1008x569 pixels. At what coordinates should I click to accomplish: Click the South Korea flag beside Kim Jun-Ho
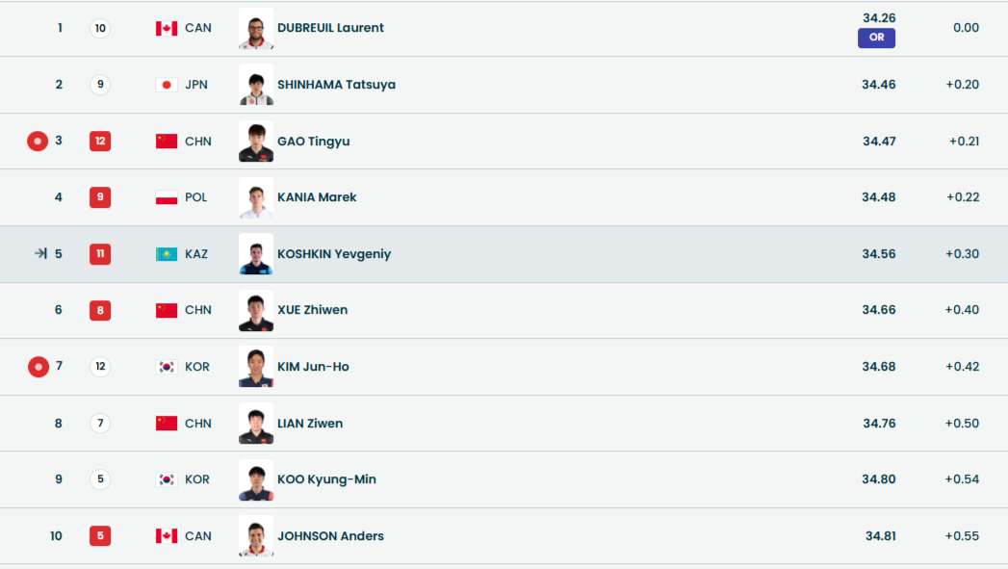click(x=167, y=367)
